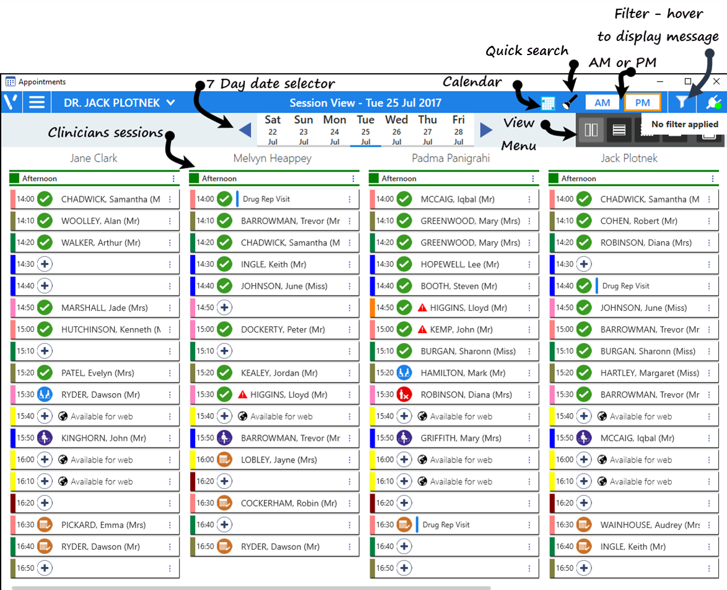The image size is (727, 590).
Task: Add appointment at 14:30 in Jack Plotnek's session
Action: click(x=584, y=264)
